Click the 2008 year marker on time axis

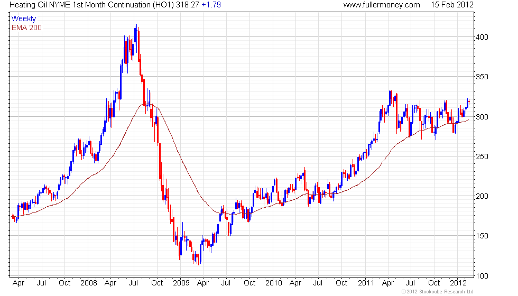(88, 283)
